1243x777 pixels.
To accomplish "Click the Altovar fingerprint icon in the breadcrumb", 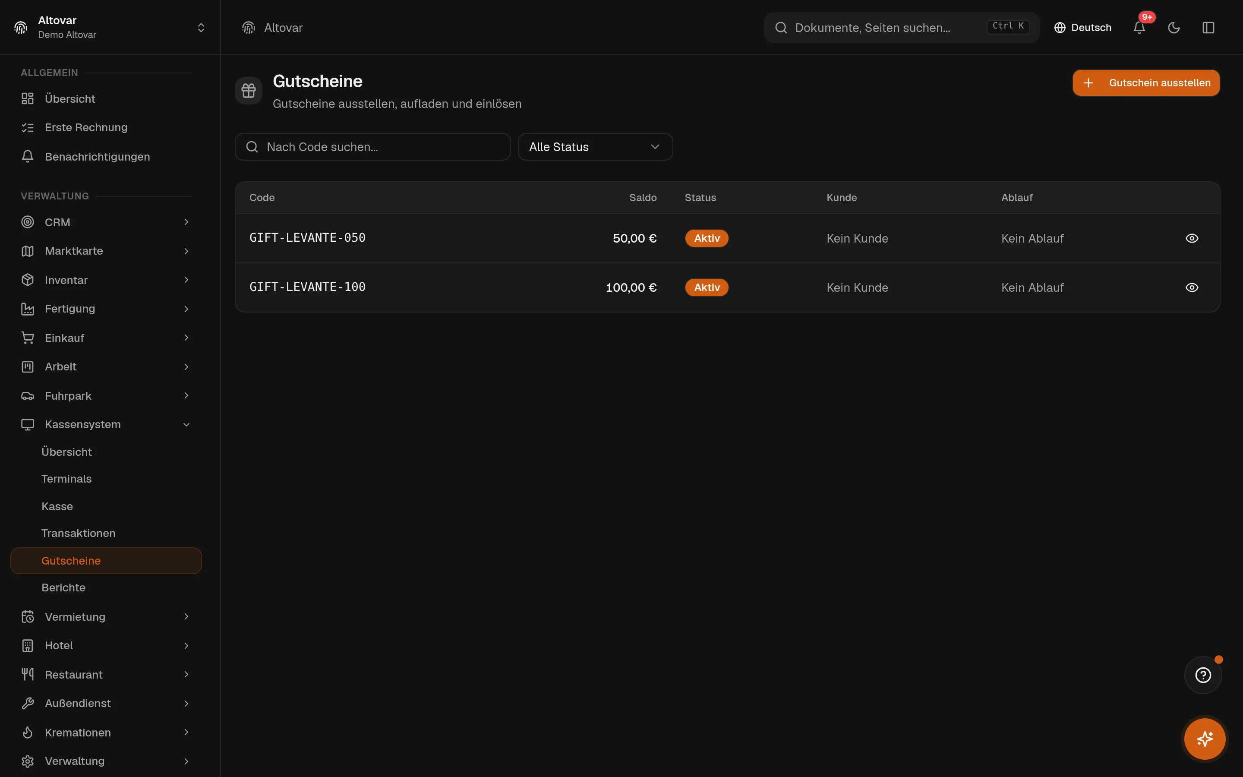I will tap(249, 28).
